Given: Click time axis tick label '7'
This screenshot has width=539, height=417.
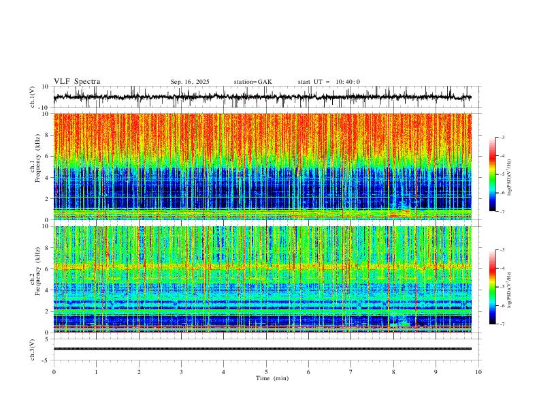Looking at the screenshot, I should [351, 372].
